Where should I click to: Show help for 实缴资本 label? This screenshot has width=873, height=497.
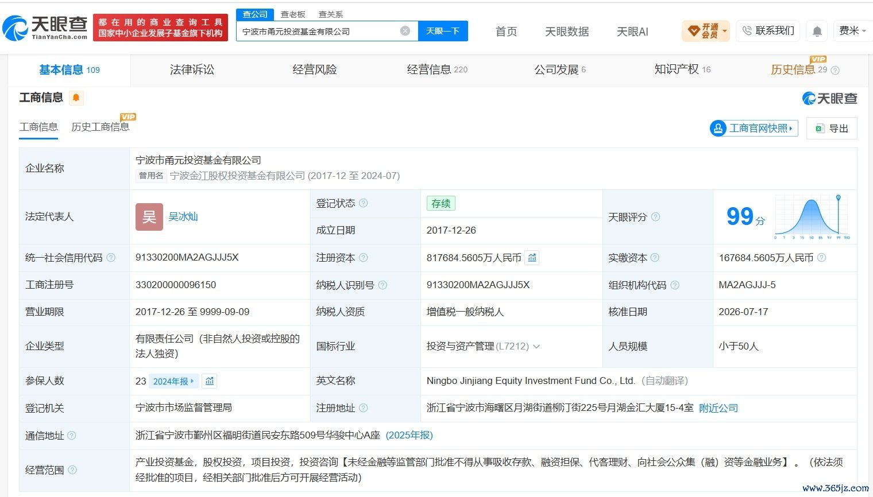(655, 258)
